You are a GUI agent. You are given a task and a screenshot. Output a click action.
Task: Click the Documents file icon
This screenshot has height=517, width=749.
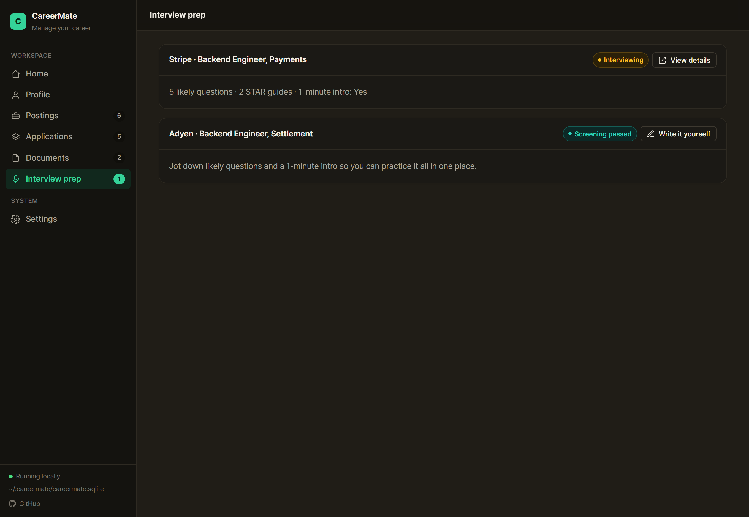click(x=16, y=158)
